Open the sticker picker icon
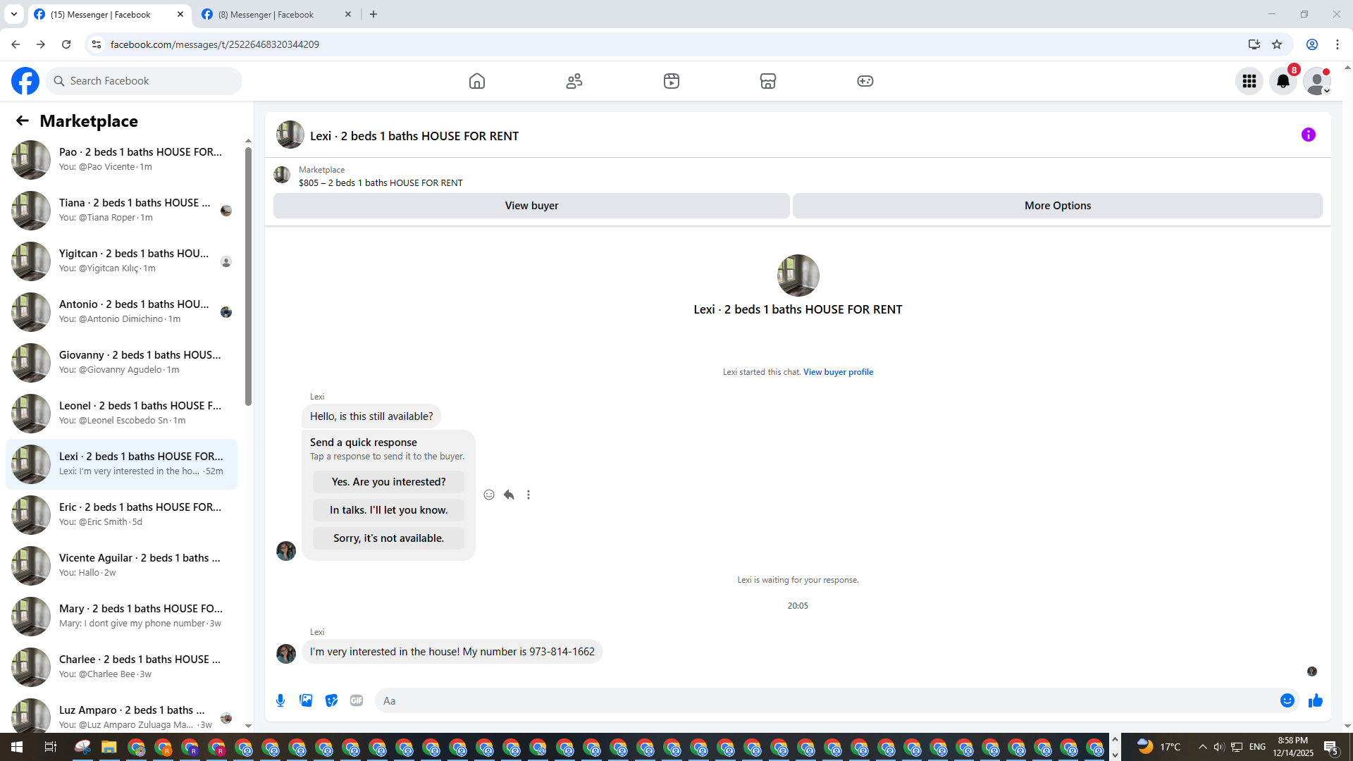 click(x=331, y=700)
